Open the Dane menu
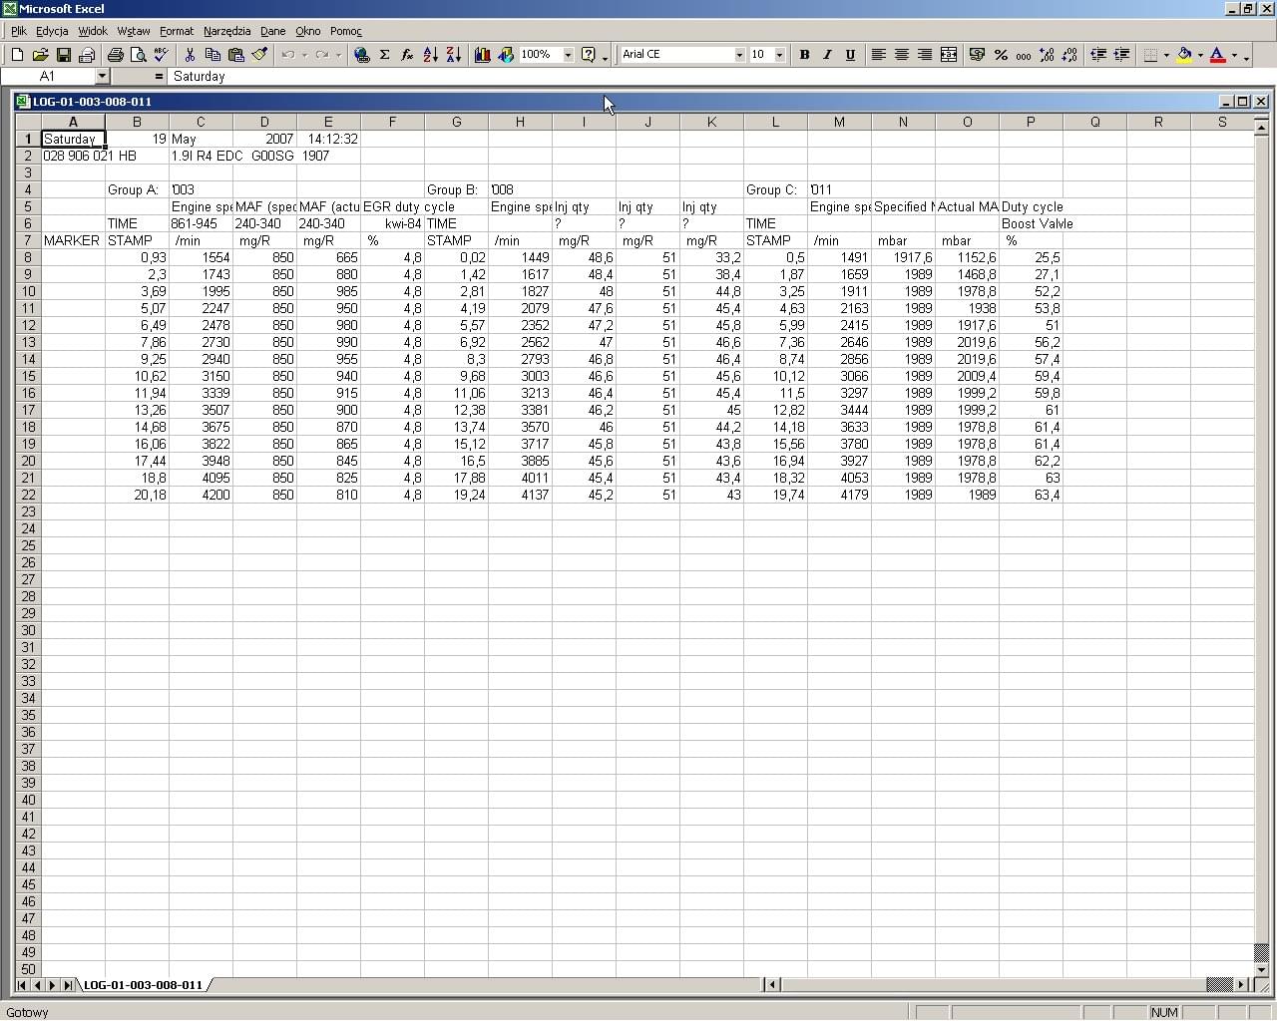This screenshot has height=1021, width=1277. tap(273, 31)
